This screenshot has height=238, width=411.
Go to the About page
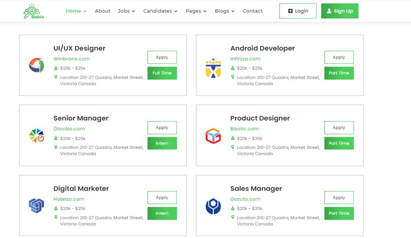102,11
